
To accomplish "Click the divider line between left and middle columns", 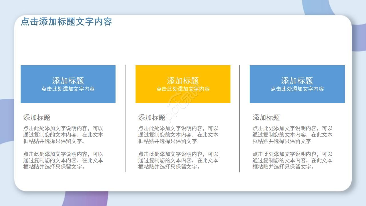I will pos(125,119).
